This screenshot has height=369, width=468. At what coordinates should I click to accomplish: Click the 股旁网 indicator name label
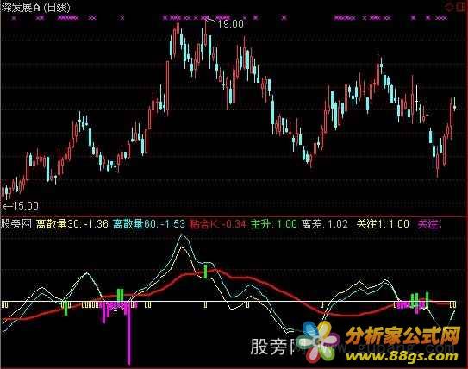(x=16, y=224)
